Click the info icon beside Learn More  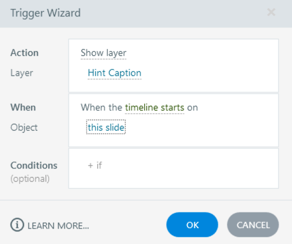point(17,225)
